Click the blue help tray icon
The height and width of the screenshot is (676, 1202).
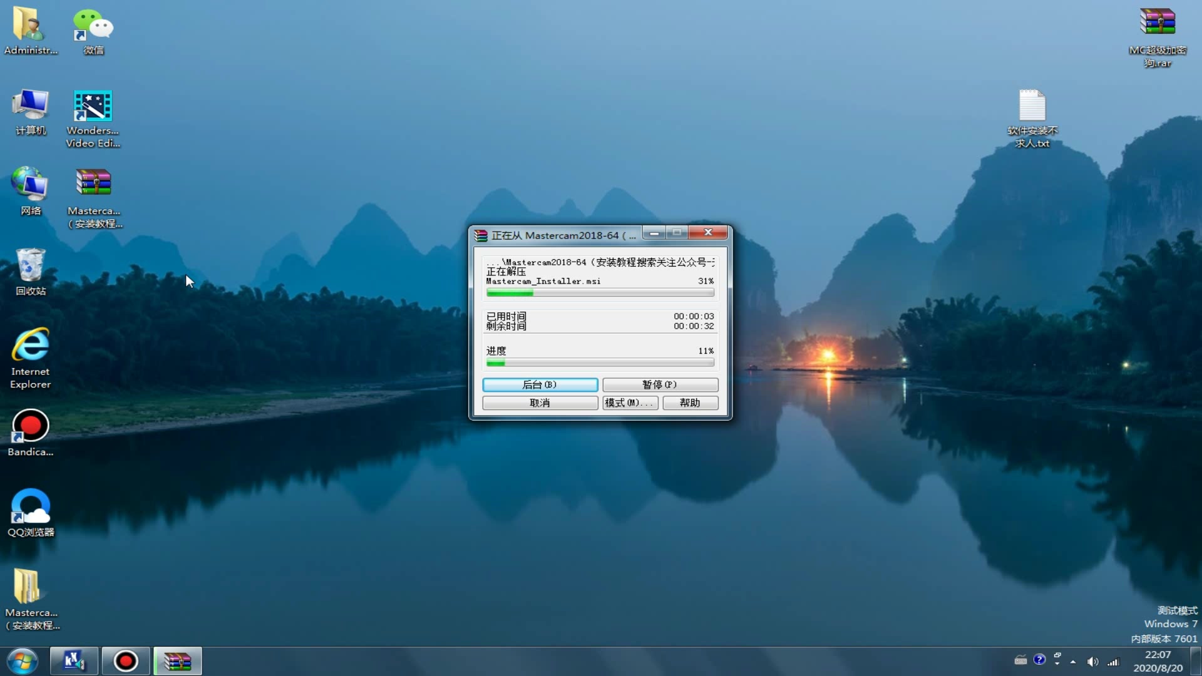point(1039,660)
